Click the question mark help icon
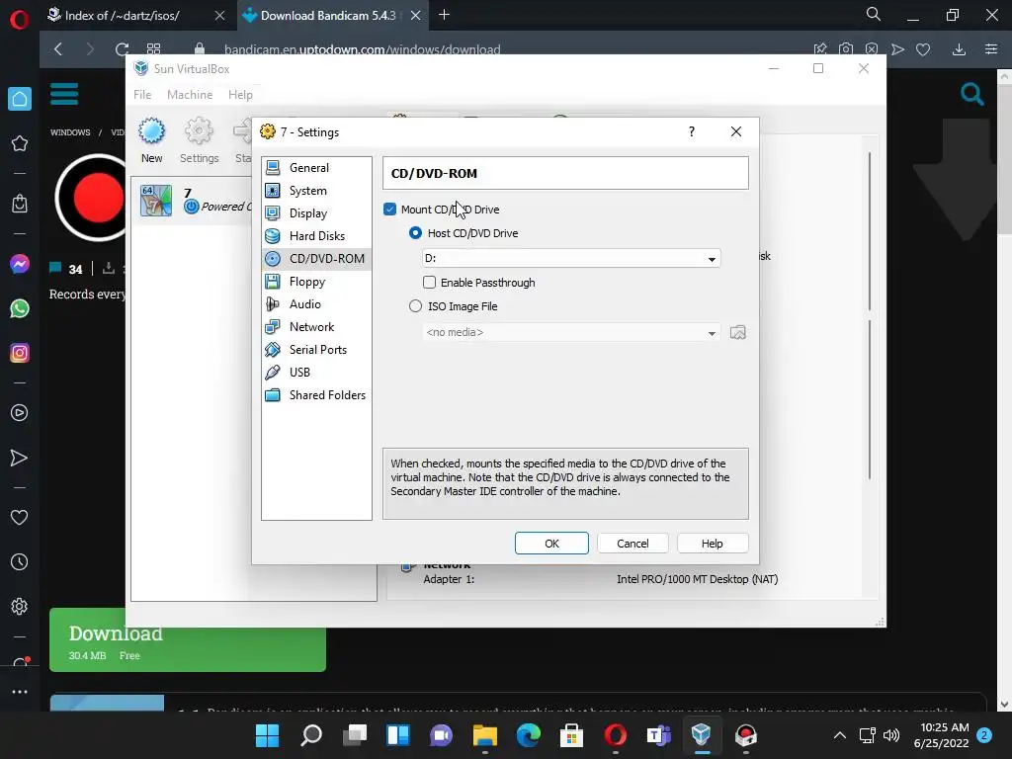Viewport: 1012px width, 759px height. (692, 131)
